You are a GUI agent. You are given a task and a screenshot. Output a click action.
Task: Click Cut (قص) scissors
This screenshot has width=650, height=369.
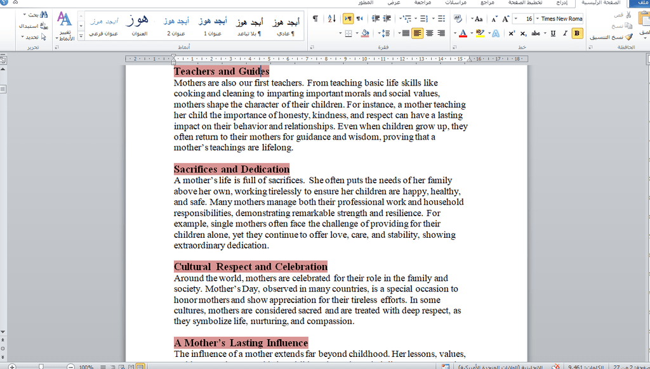click(x=623, y=15)
